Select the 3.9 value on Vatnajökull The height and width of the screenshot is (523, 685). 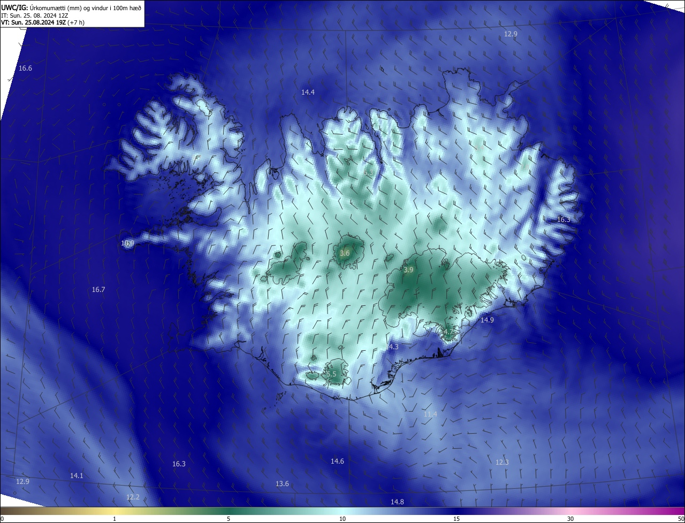[x=408, y=271]
